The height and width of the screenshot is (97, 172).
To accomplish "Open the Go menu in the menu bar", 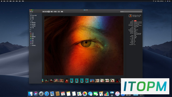I will point(17,1).
